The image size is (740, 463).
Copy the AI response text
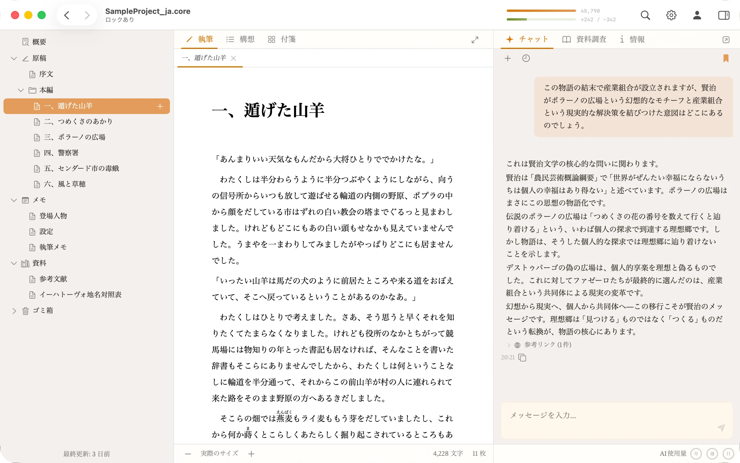click(522, 357)
